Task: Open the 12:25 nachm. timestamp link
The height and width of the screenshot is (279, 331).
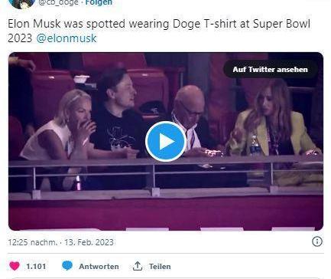Action: pyautogui.click(x=33, y=242)
